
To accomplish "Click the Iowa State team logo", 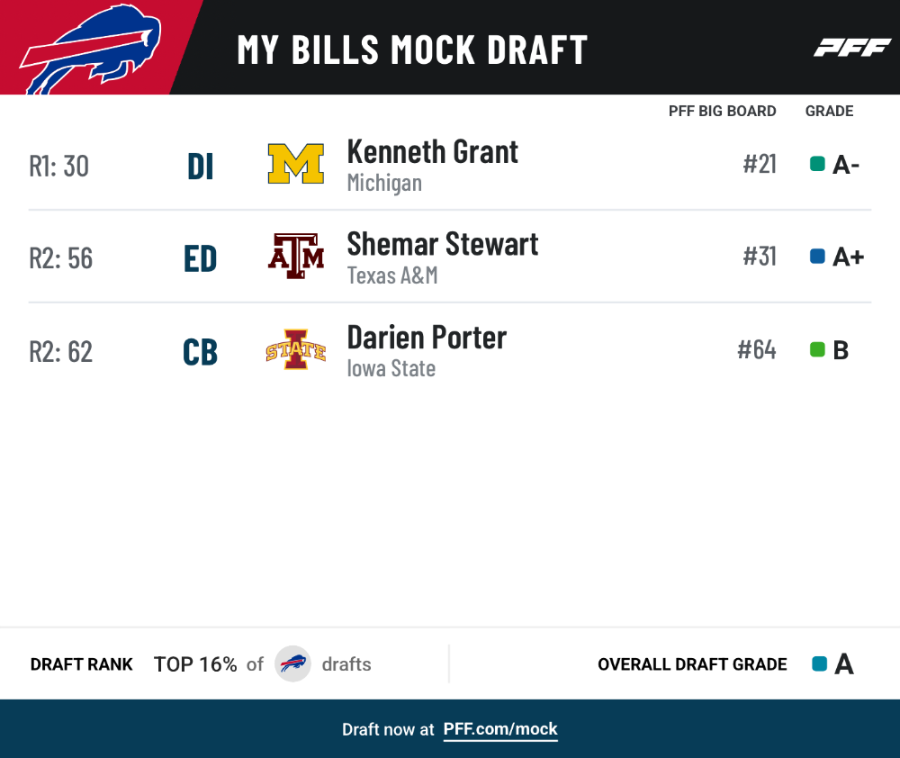I will (x=295, y=349).
